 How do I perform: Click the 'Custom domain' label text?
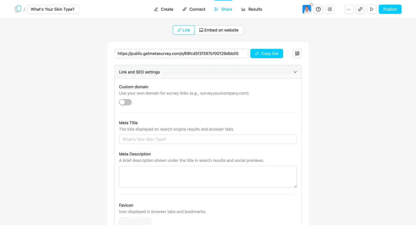(x=134, y=87)
